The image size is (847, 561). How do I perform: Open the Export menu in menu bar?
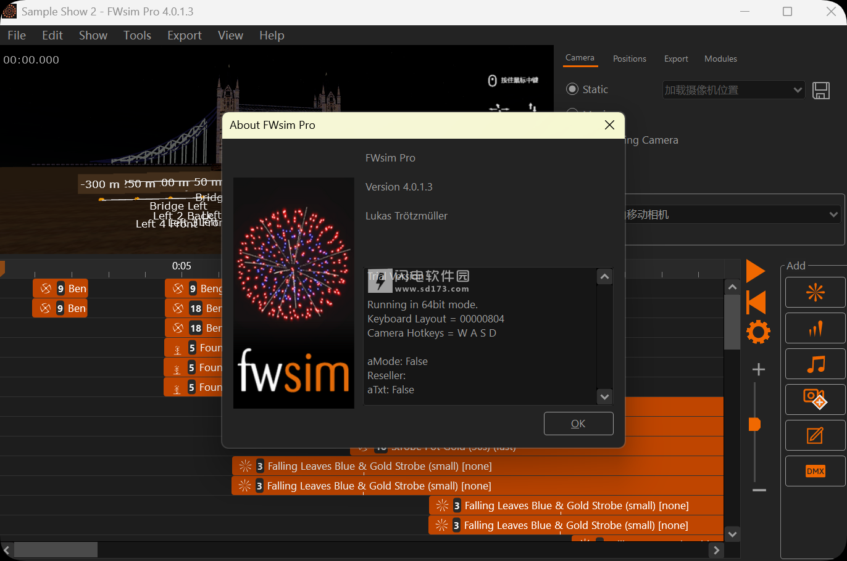185,35
